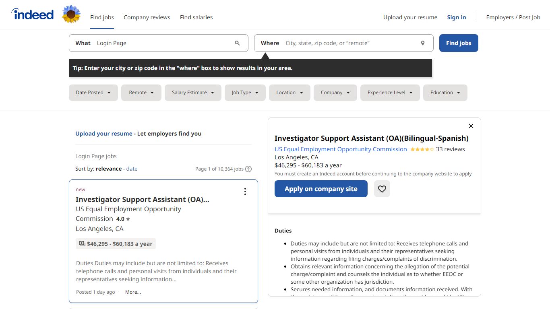This screenshot has height=309, width=550.
Task: Open US Equal Employment Opportunity Commission link
Action: [x=341, y=149]
